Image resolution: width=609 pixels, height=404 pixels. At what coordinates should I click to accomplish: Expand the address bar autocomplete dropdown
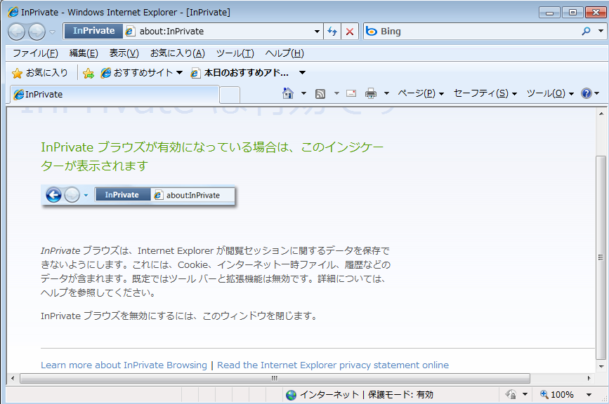pos(317,32)
